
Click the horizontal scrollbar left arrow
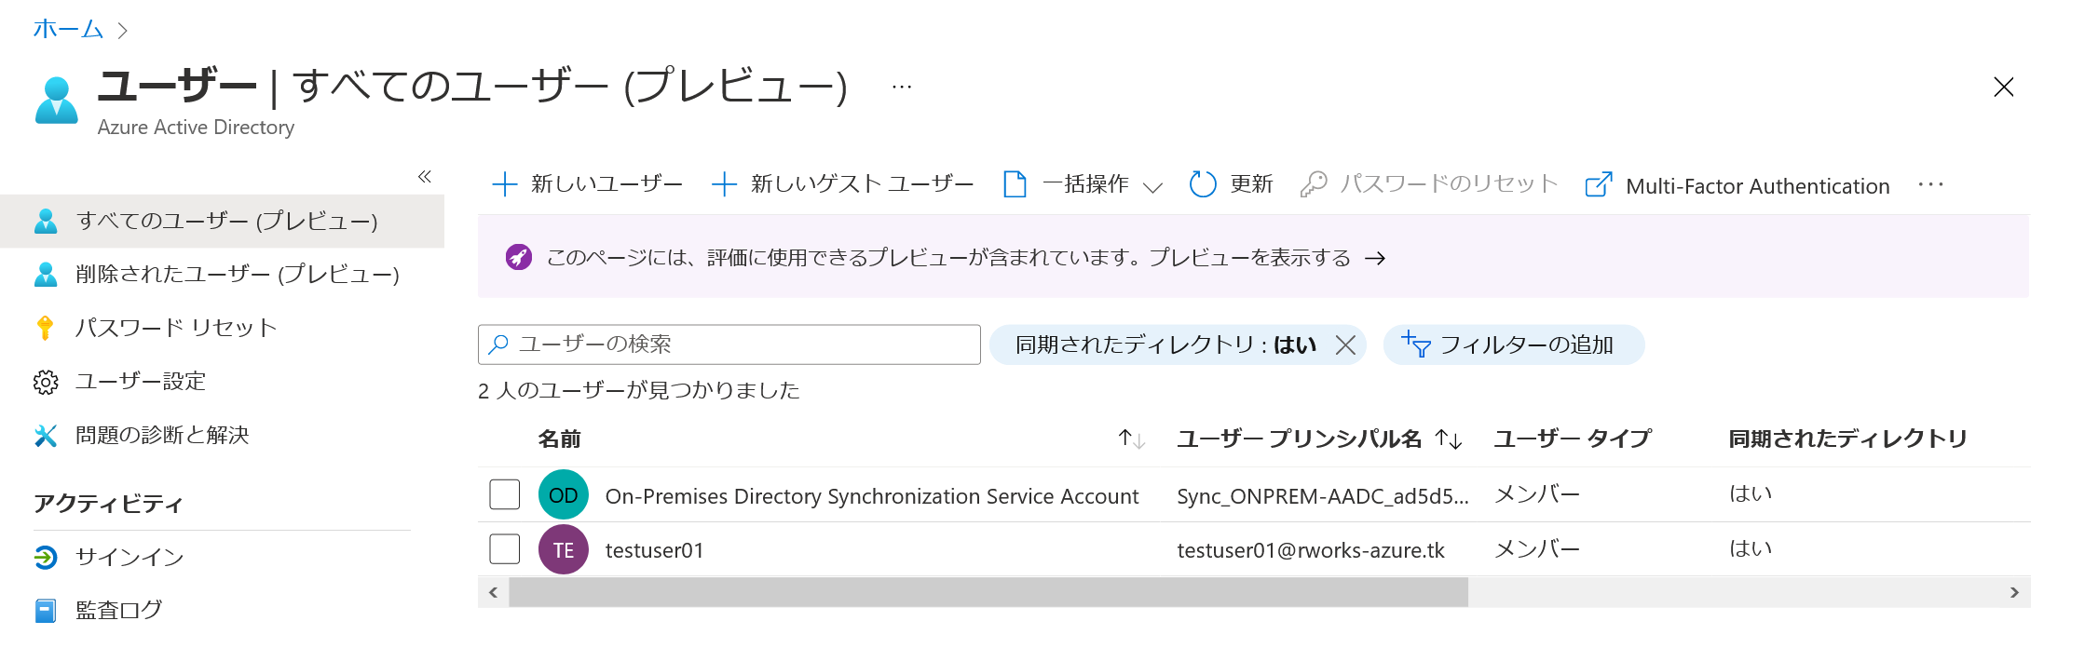[493, 592]
